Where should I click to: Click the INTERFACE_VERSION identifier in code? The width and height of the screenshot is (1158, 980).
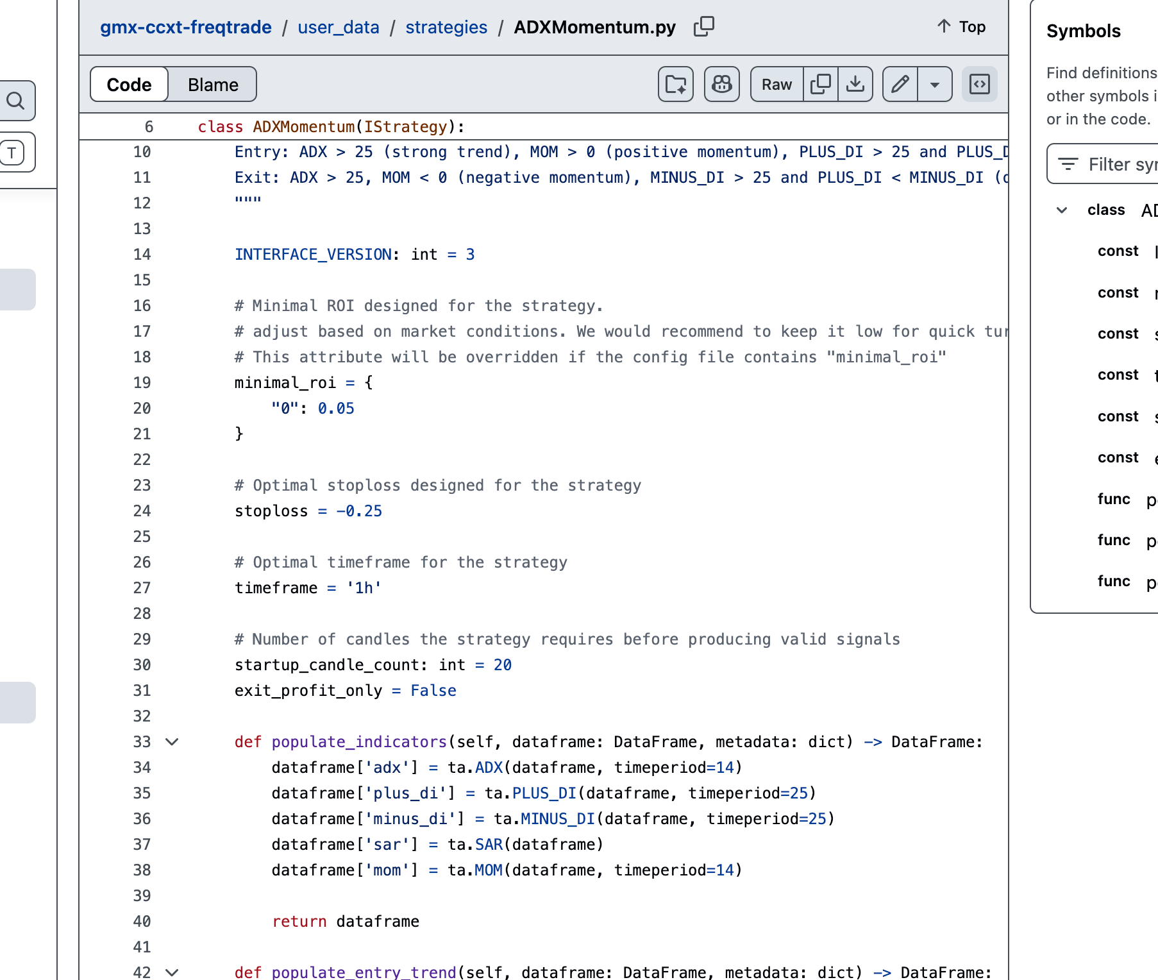click(313, 255)
